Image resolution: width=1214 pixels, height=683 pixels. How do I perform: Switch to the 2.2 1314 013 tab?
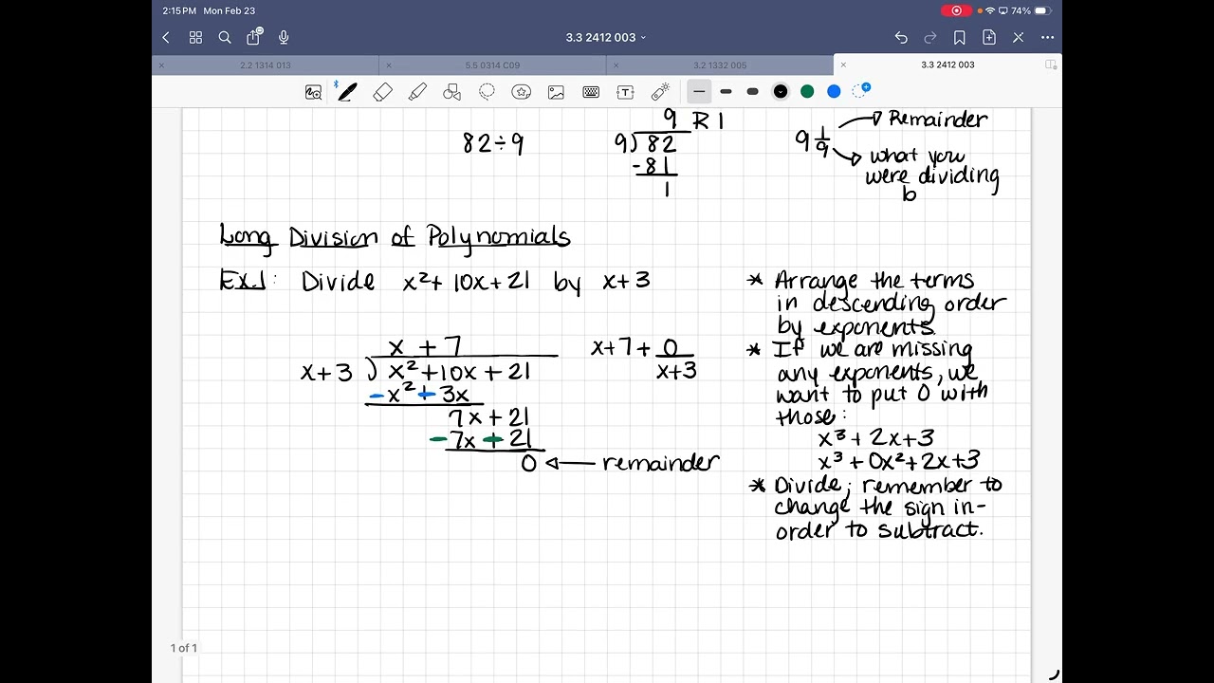266,65
